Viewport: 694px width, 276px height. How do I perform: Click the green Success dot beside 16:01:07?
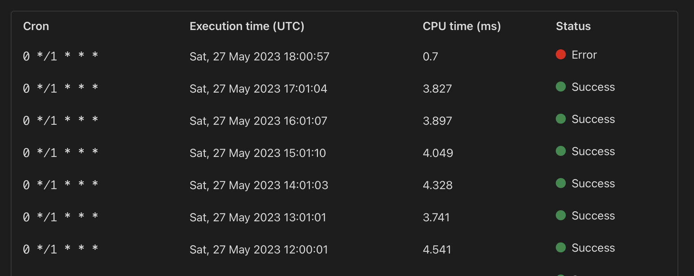pyautogui.click(x=560, y=119)
